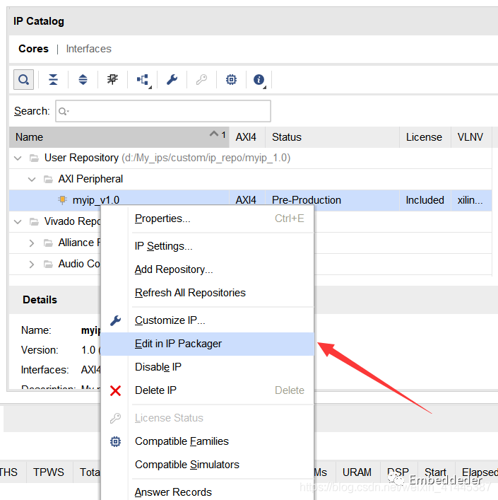Collapse the User Repository tree node

click(x=18, y=158)
